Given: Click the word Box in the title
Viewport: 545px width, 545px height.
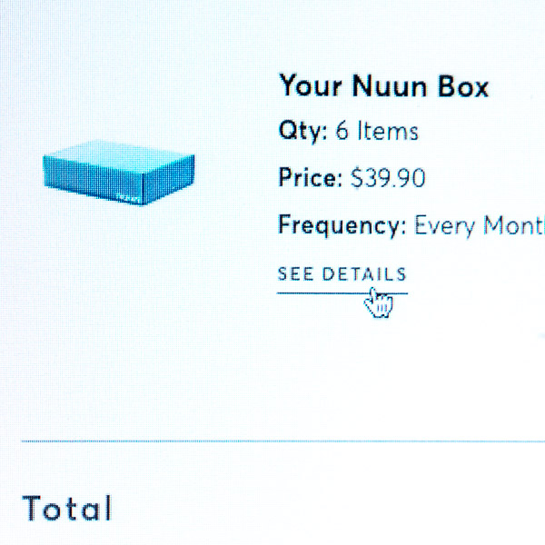Looking at the screenshot, I should (465, 86).
